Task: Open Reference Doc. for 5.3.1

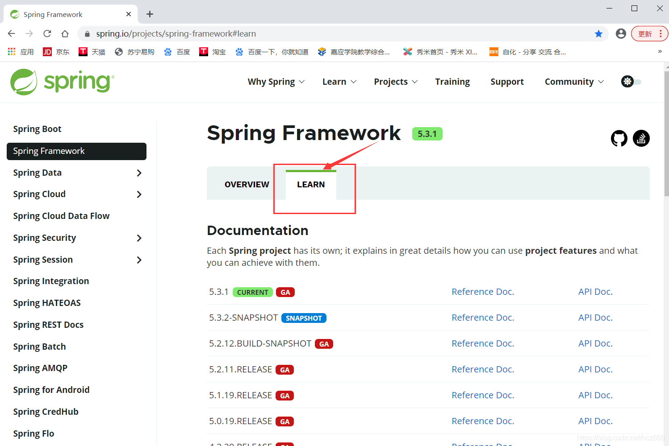Action: click(483, 292)
